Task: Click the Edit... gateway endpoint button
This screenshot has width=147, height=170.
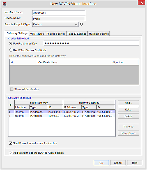Action: pos(128,109)
